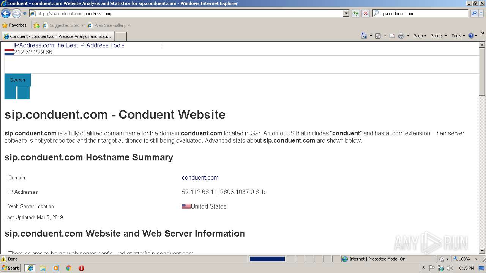Click the Refresh page icon
This screenshot has width=486, height=273.
coord(355,13)
